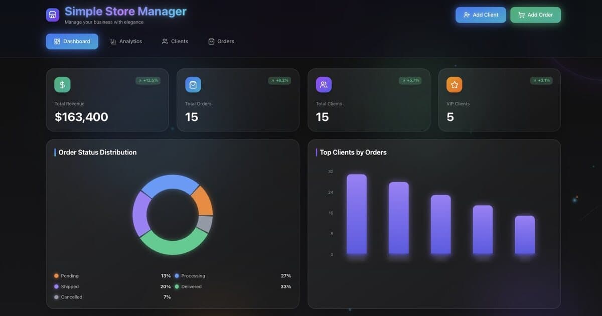Click the bar chart icon beside Analytics
This screenshot has width=602, height=316.
(x=113, y=42)
